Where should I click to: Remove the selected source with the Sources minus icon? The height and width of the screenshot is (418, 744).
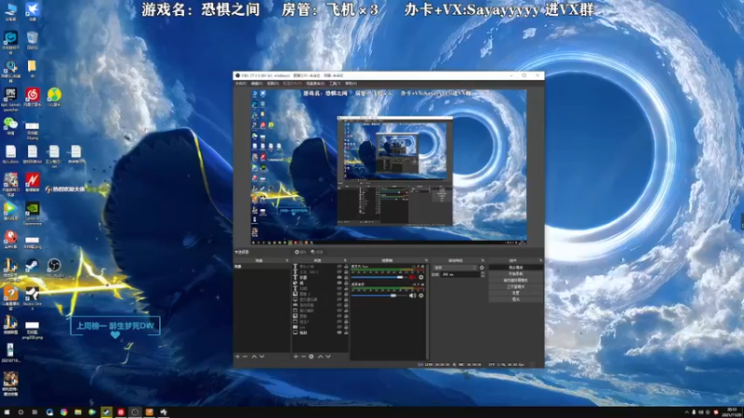[304, 357]
